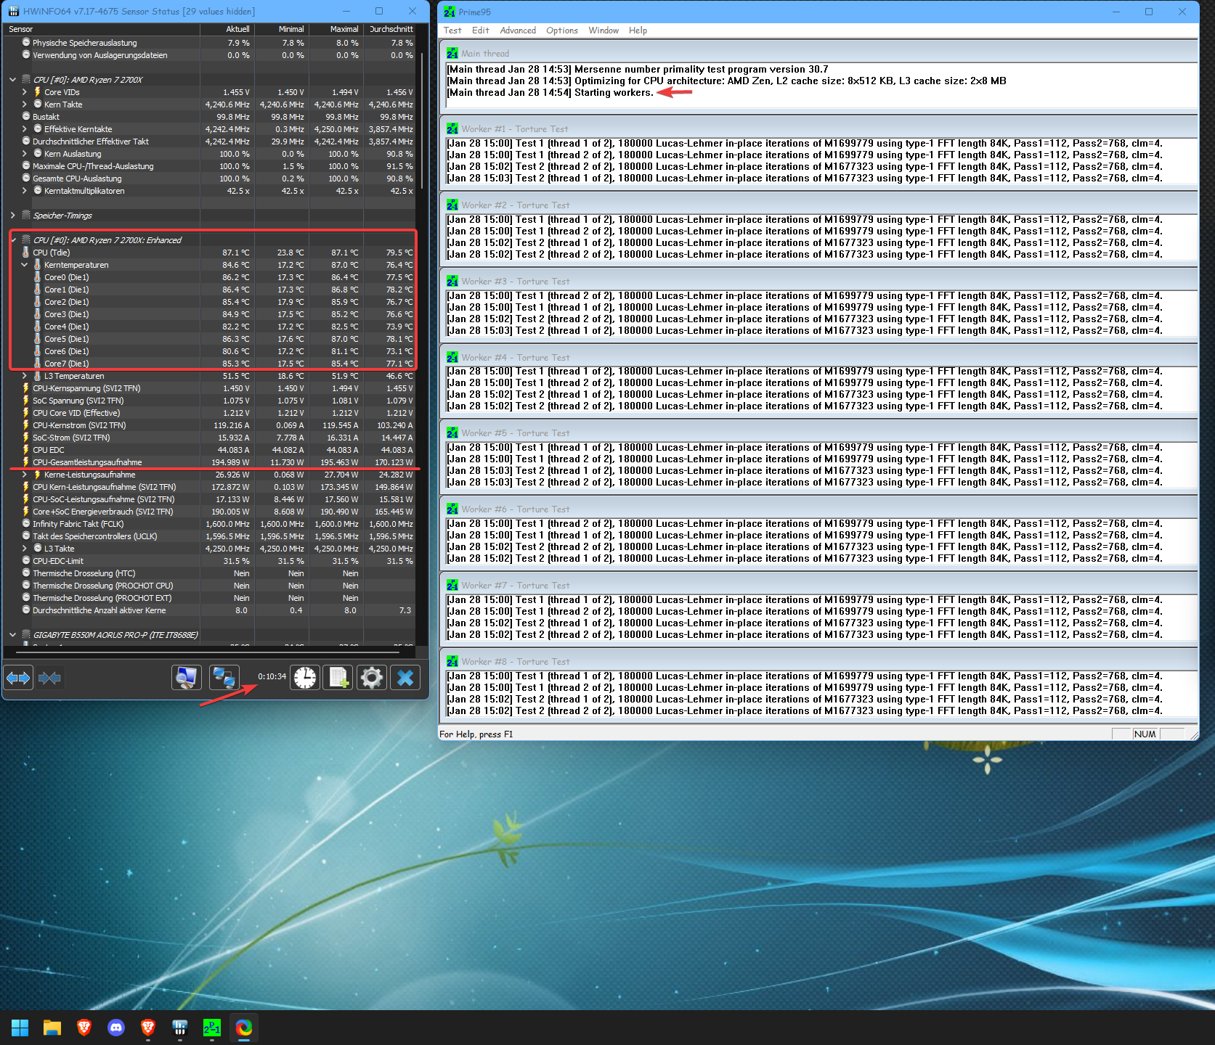
Task: Click the Worker #1 window icon
Action: [452, 129]
